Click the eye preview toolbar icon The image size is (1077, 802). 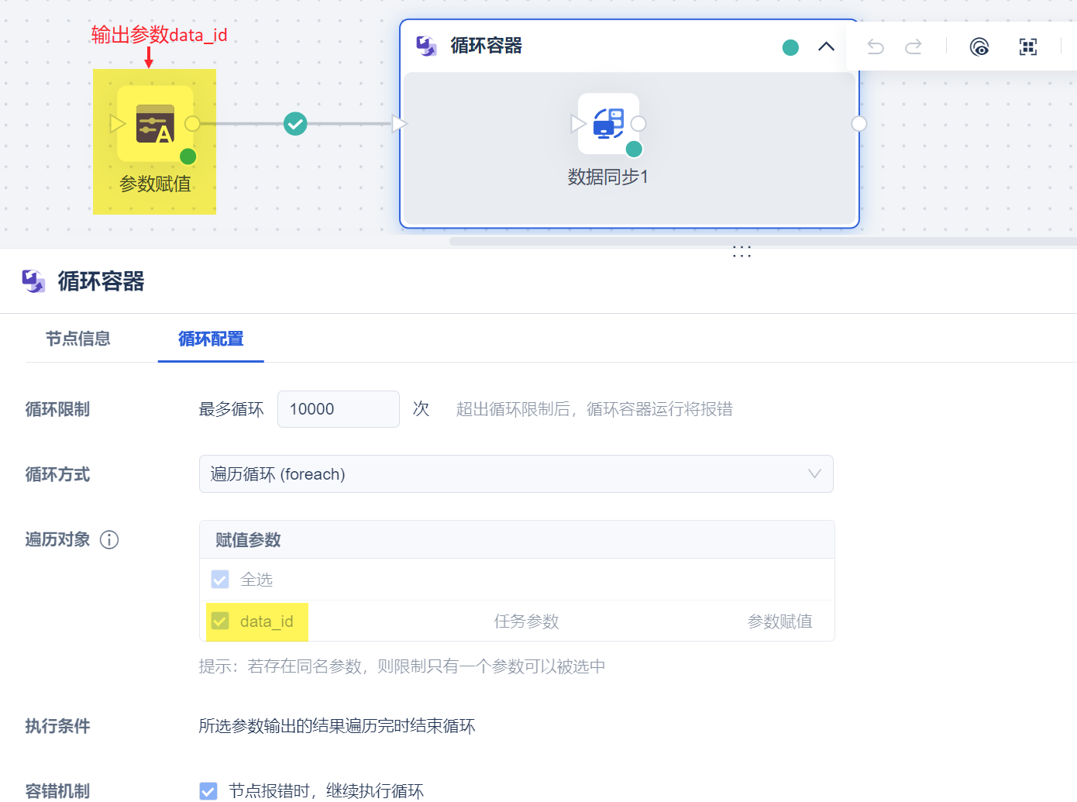[979, 47]
